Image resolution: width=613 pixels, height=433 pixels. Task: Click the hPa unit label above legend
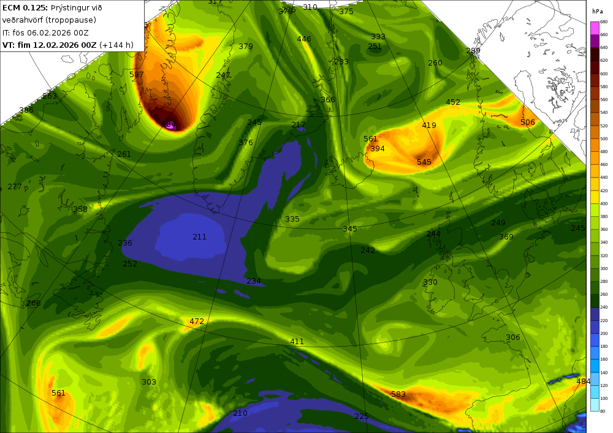tap(598, 11)
